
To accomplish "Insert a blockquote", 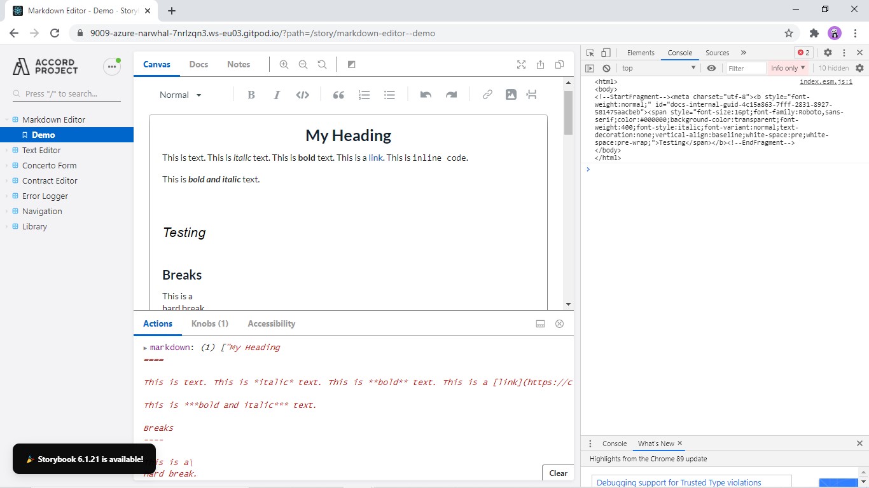I will (x=338, y=94).
